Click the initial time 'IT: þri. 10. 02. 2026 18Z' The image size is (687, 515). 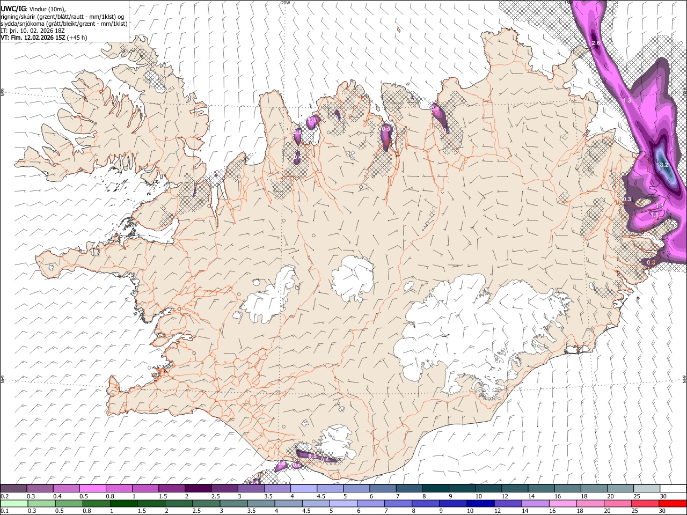[33, 31]
